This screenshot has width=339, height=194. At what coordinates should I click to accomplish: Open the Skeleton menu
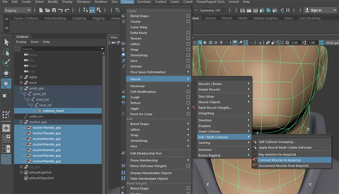tap(101, 2)
